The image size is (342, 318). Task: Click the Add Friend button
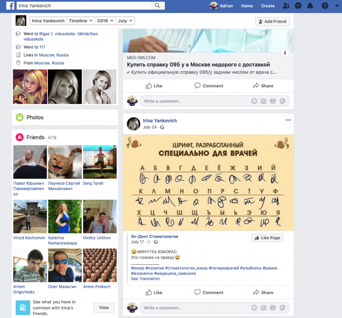pyautogui.click(x=272, y=21)
